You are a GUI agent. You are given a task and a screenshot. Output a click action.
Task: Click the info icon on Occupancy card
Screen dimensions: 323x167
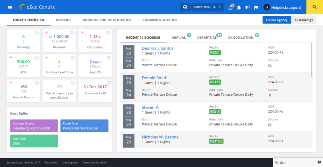pyautogui.click(x=109, y=32)
